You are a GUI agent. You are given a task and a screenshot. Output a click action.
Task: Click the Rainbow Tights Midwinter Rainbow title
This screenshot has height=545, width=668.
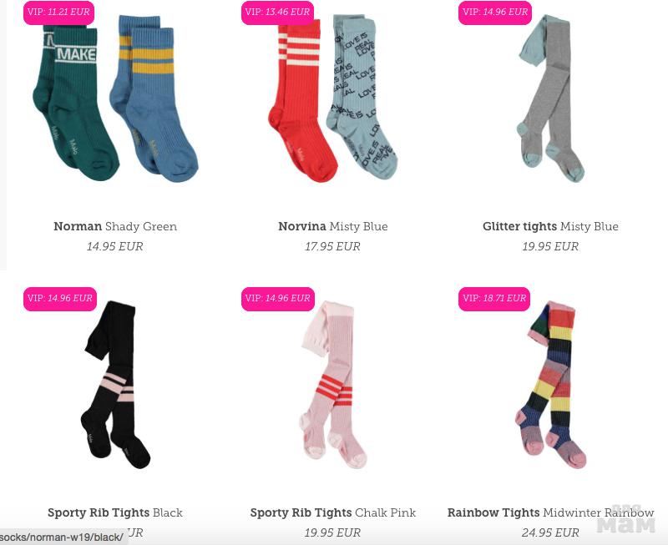point(550,512)
